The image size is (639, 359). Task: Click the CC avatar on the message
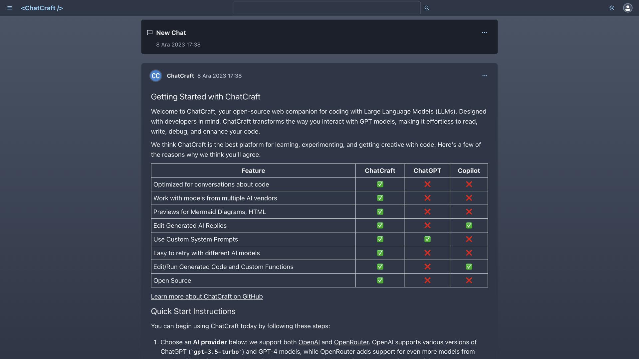coord(156,76)
